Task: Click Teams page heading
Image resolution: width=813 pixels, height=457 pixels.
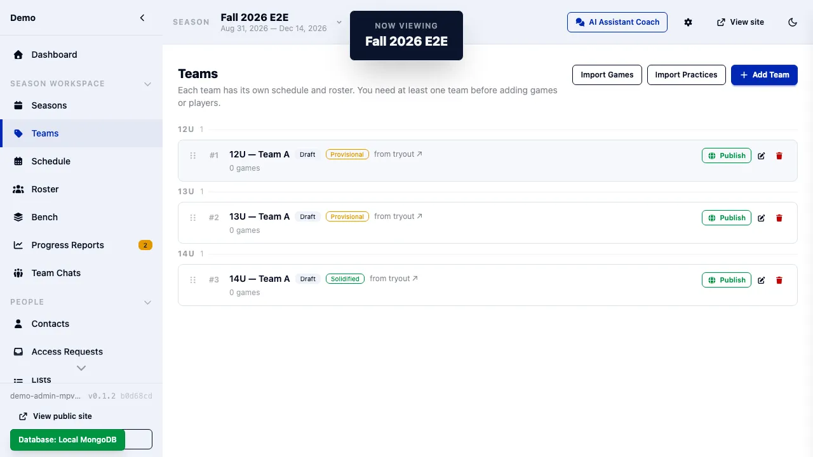Action: tap(198, 74)
